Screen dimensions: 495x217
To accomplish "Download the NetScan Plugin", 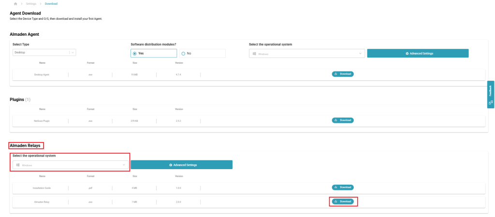I will coord(343,120).
